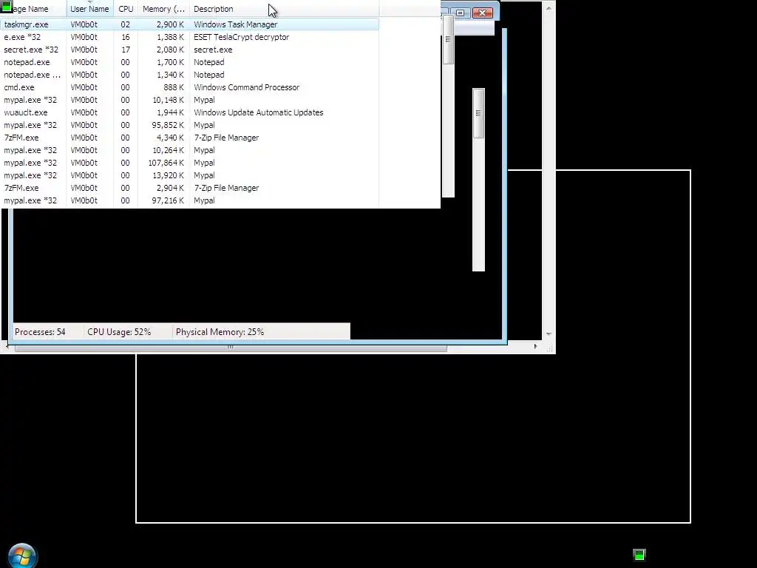Click the outer scrollbar down arrow
Screen dimensions: 757x568
pyautogui.click(x=549, y=334)
